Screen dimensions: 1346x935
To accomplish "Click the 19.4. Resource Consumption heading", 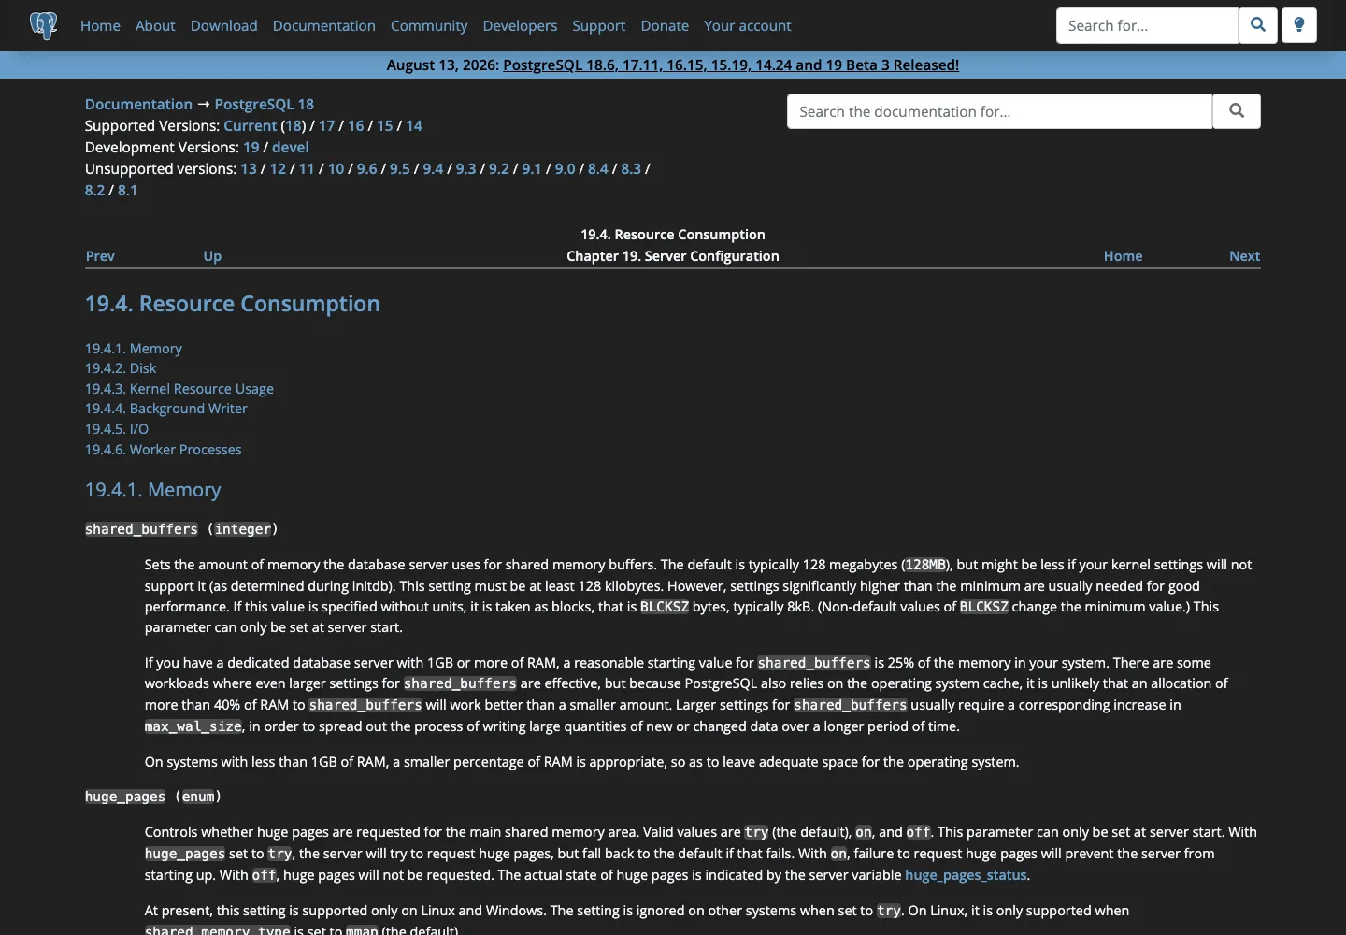I will 233,304.
